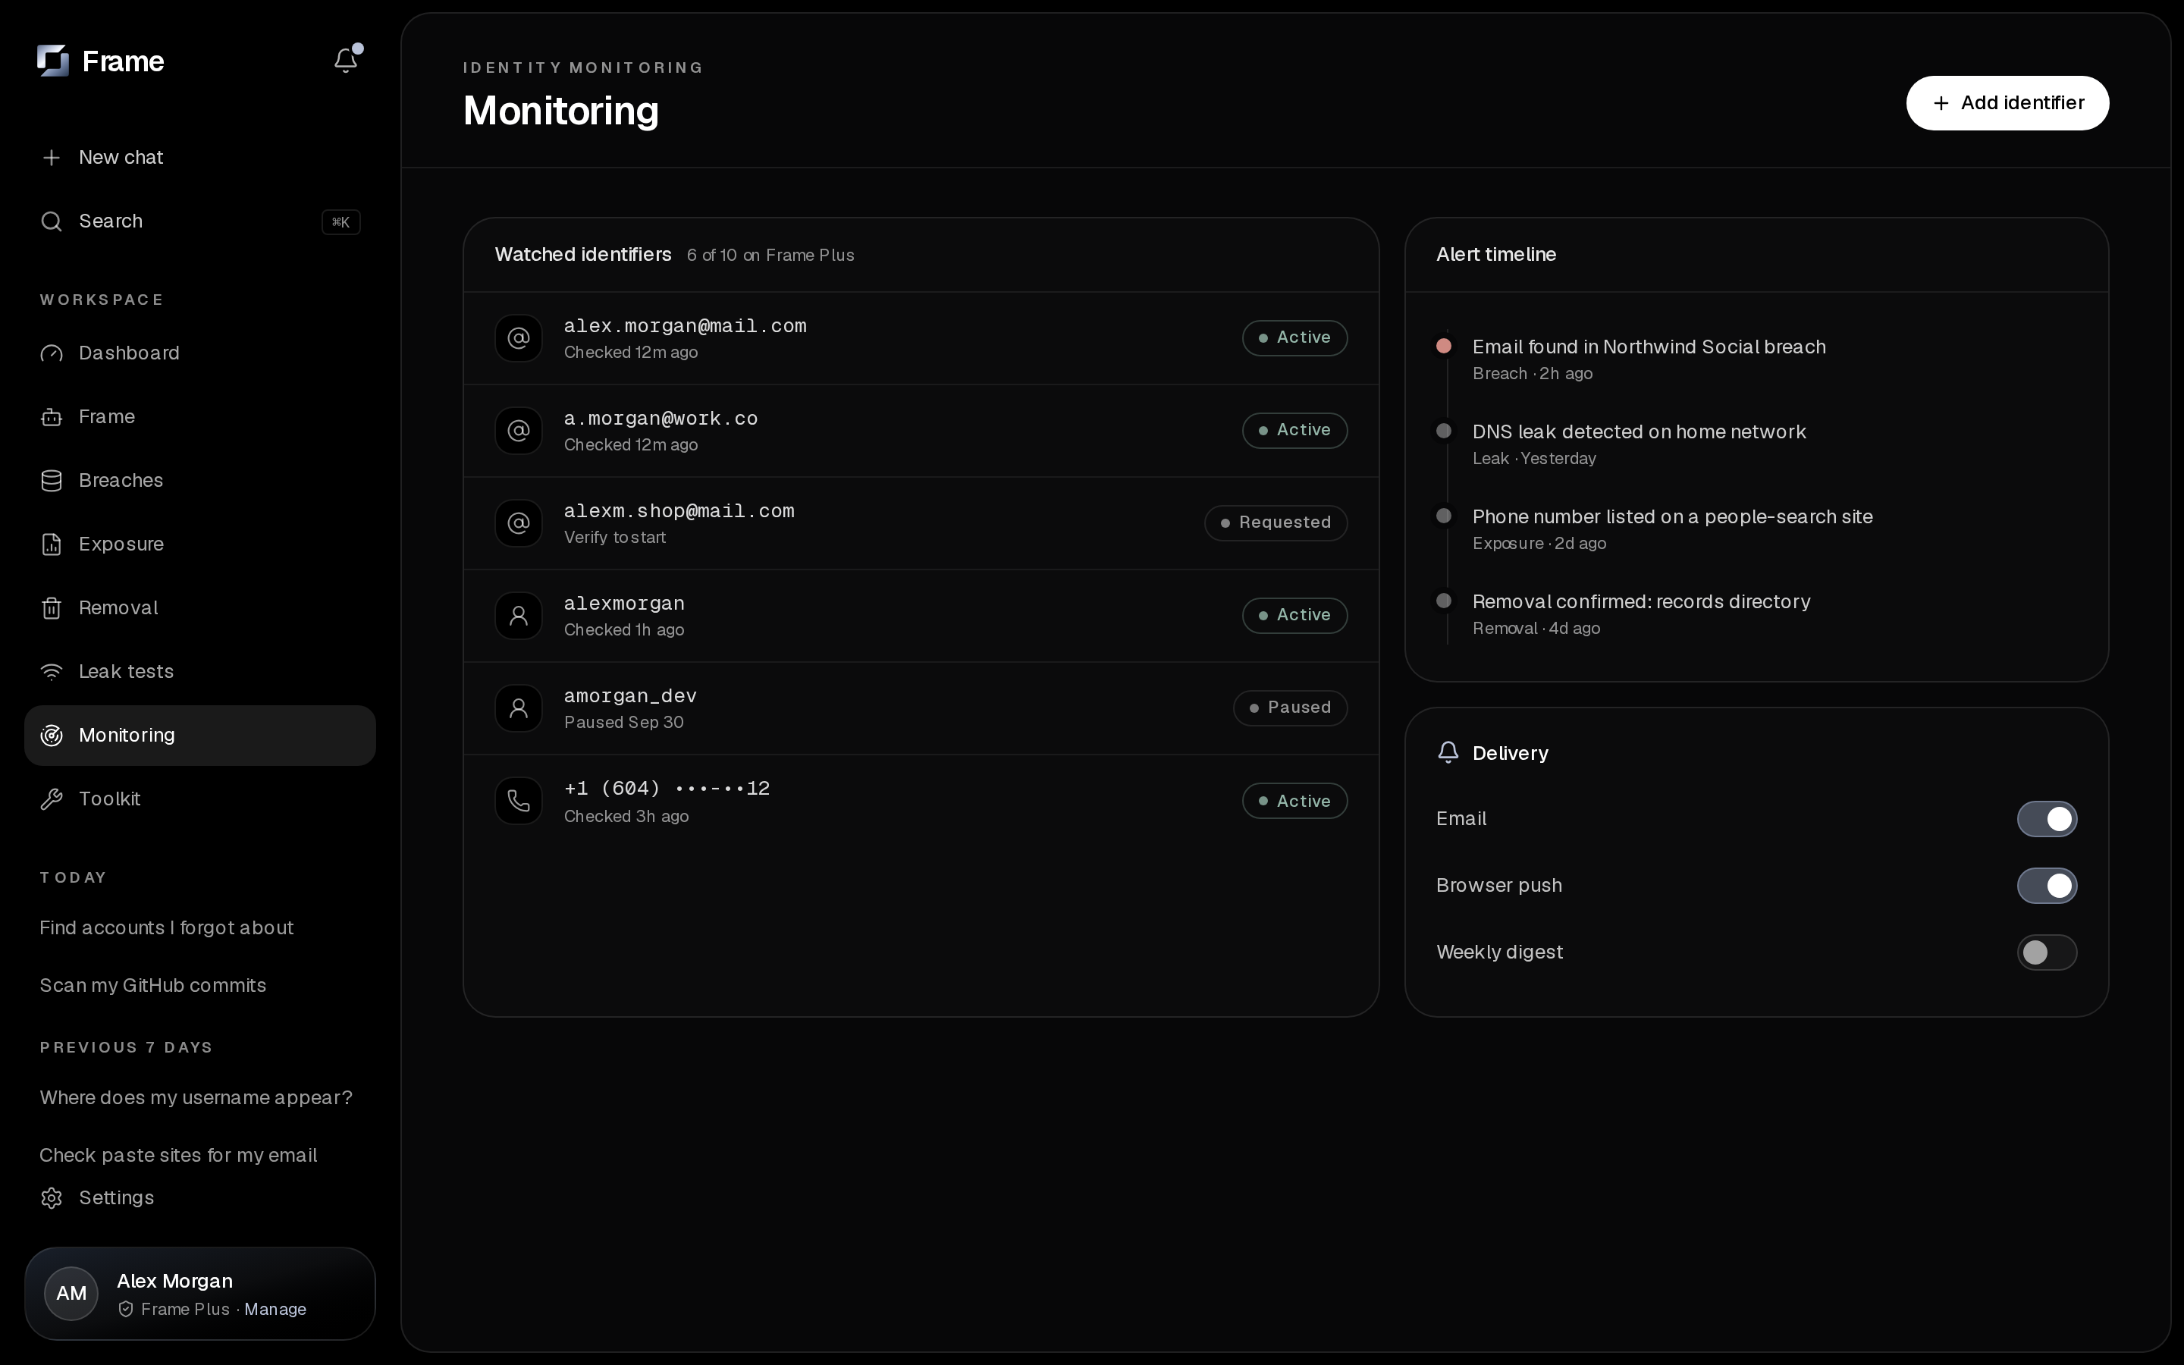Click the shield icon beside Frame Plus

(x=125, y=1309)
